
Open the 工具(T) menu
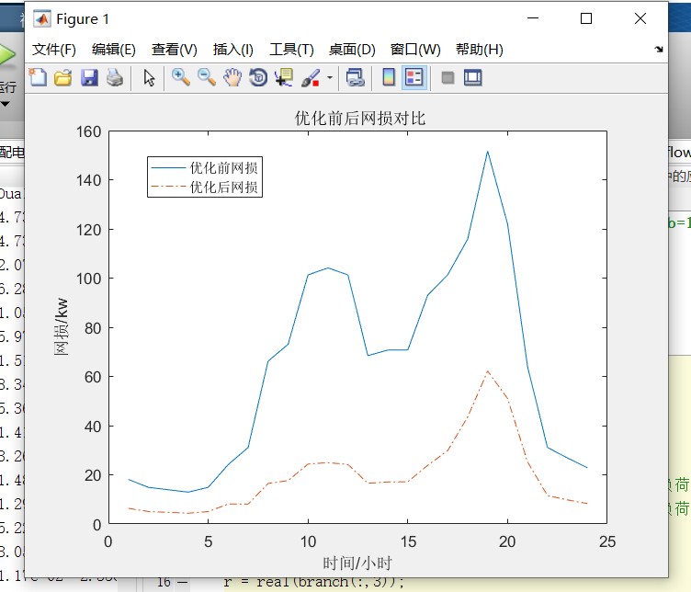(291, 50)
